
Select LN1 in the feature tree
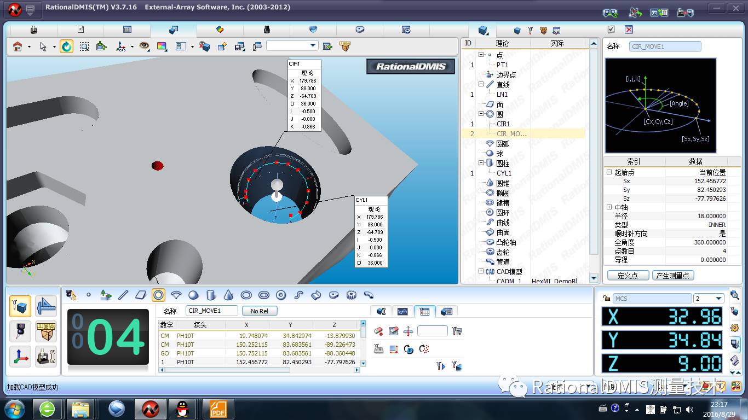503,94
